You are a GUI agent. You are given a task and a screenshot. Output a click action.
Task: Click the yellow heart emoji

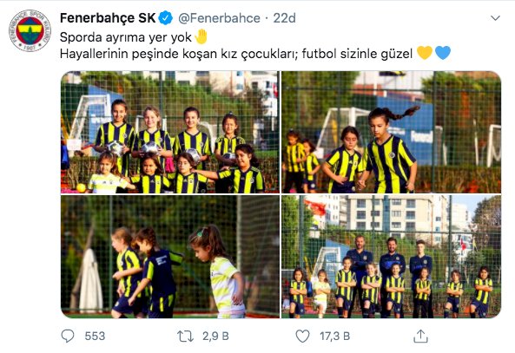pos(425,53)
